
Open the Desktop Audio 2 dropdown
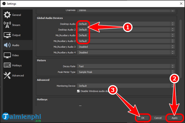126,30
